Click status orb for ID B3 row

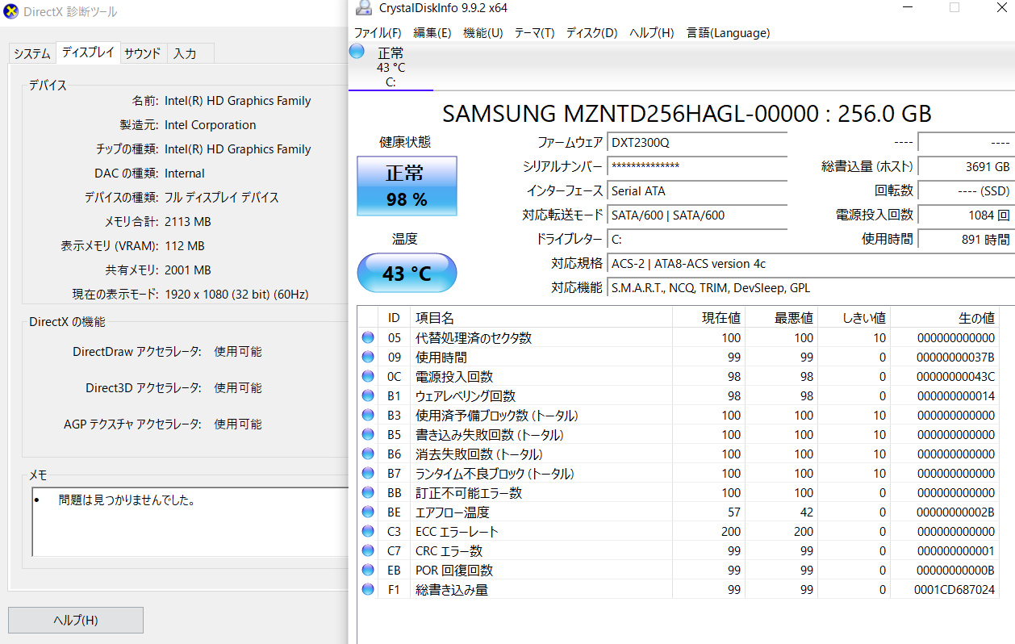[368, 416]
